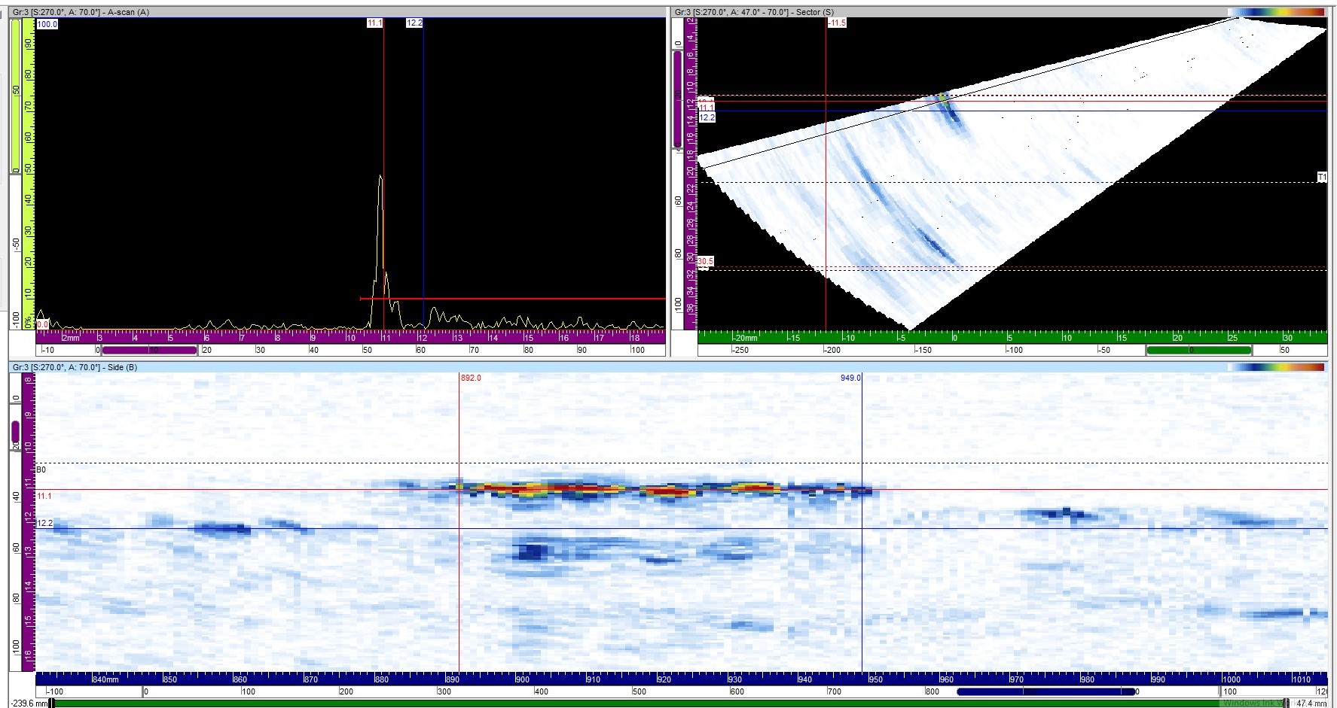
Task: Click the purple vertical zoom thumb beside Side view
Action: 16,432
